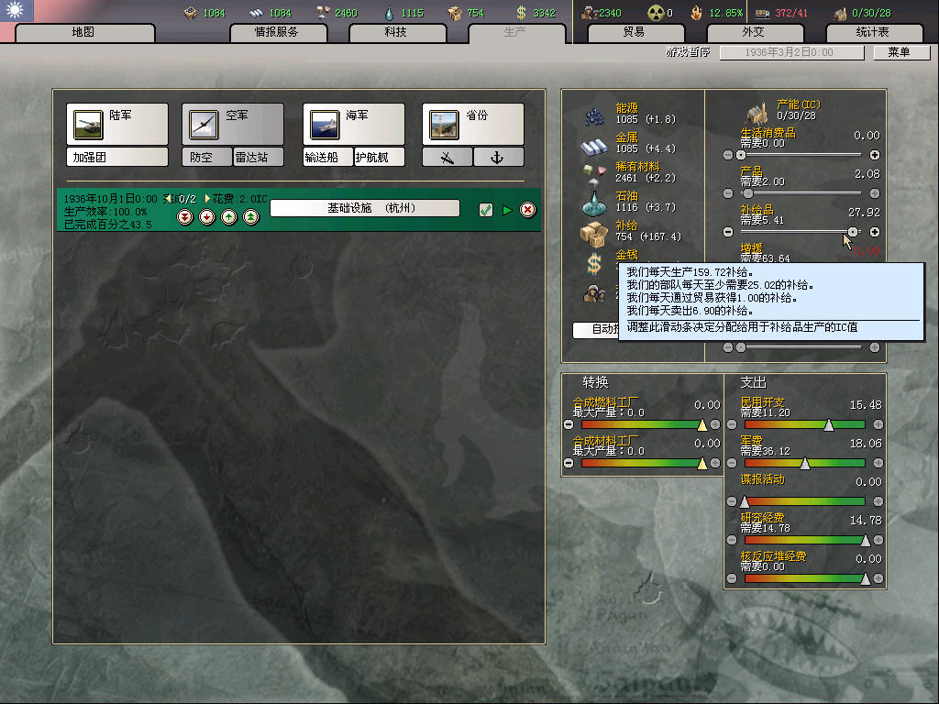This screenshot has height=704, width=939.
Task: Increase 补给品 allocation with plus button
Action: (874, 232)
